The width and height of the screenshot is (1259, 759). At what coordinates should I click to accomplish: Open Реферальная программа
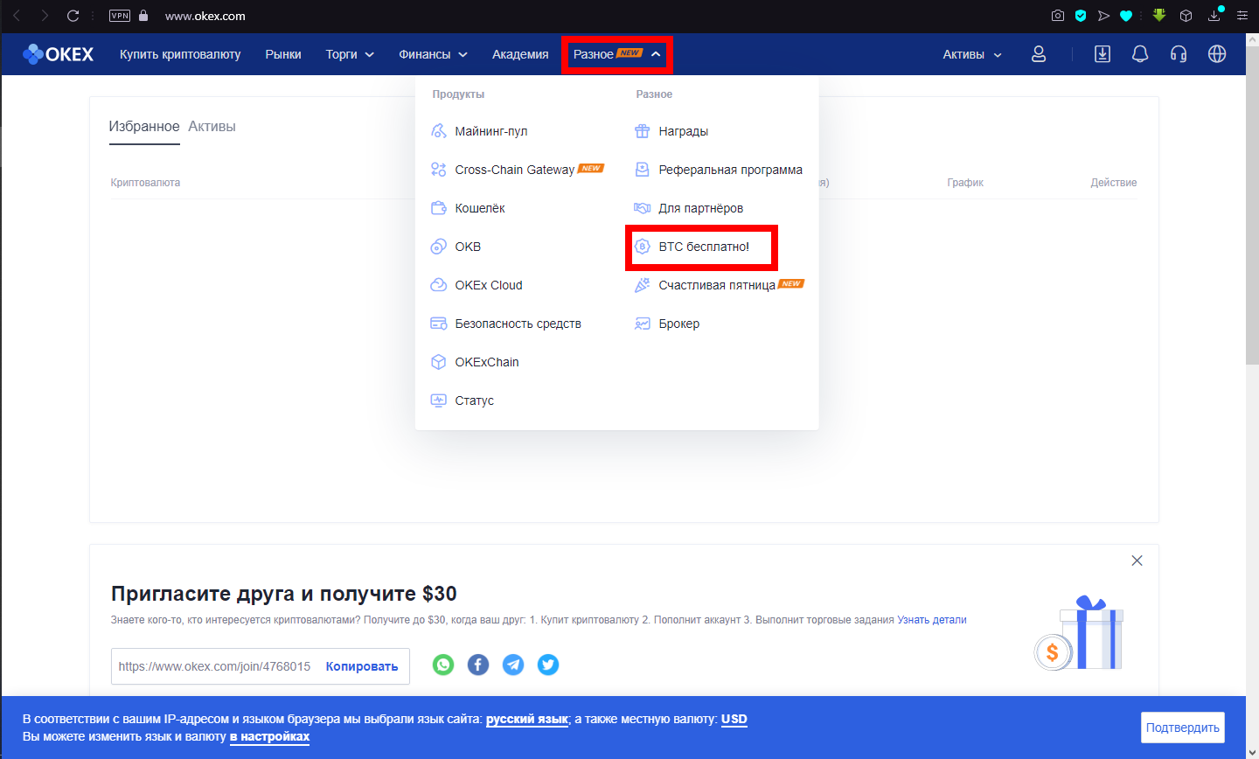718,170
